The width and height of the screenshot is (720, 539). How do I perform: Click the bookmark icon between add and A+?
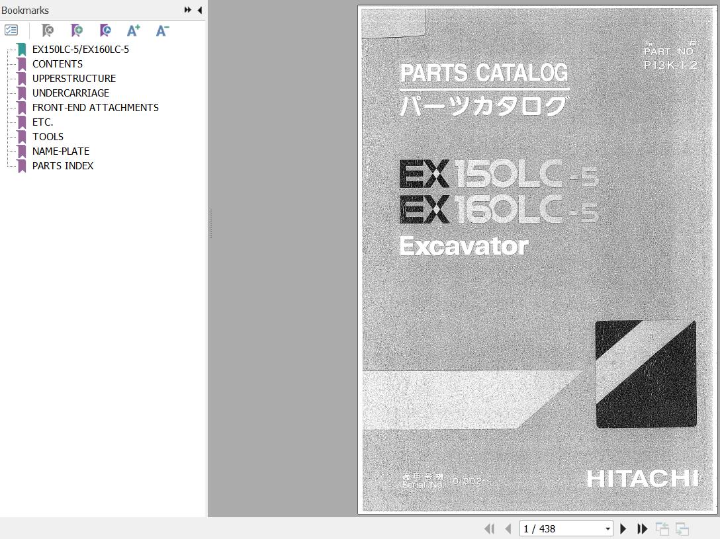pos(105,30)
